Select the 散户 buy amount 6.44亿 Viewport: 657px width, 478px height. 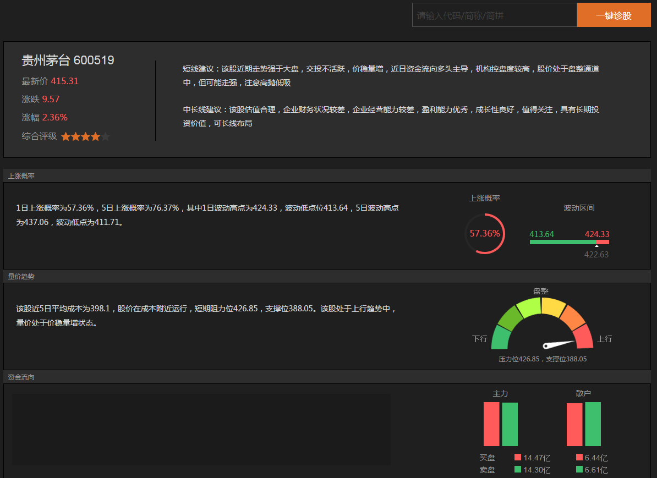tap(596, 458)
